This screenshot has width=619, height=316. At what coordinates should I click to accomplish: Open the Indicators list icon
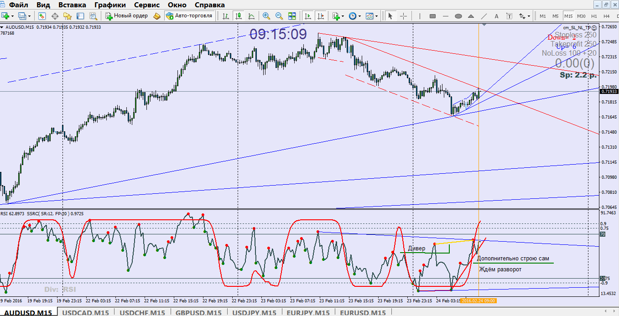[x=336, y=16]
